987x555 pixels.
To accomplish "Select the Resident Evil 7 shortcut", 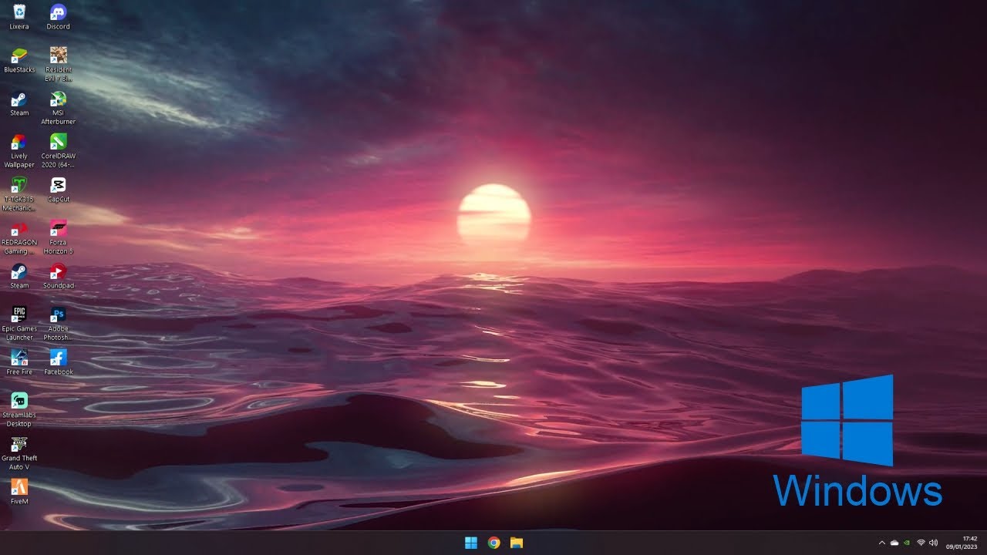I will tap(58, 64).
